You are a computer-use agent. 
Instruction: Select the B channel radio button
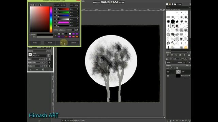pyautogui.click(x=55, y=16)
